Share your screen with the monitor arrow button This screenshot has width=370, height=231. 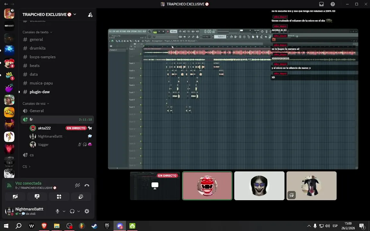[37, 197]
